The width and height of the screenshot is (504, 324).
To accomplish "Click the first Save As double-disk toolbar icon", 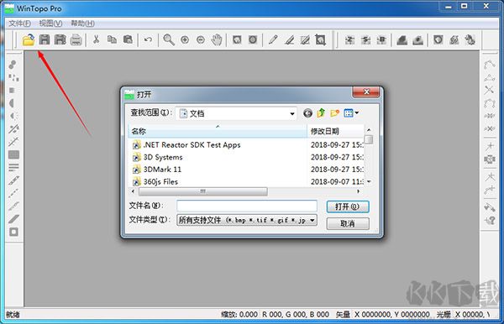I will click(x=60, y=39).
